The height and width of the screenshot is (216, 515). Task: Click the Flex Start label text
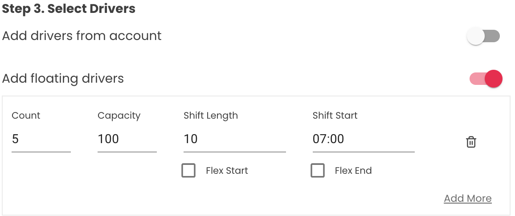coord(227,171)
